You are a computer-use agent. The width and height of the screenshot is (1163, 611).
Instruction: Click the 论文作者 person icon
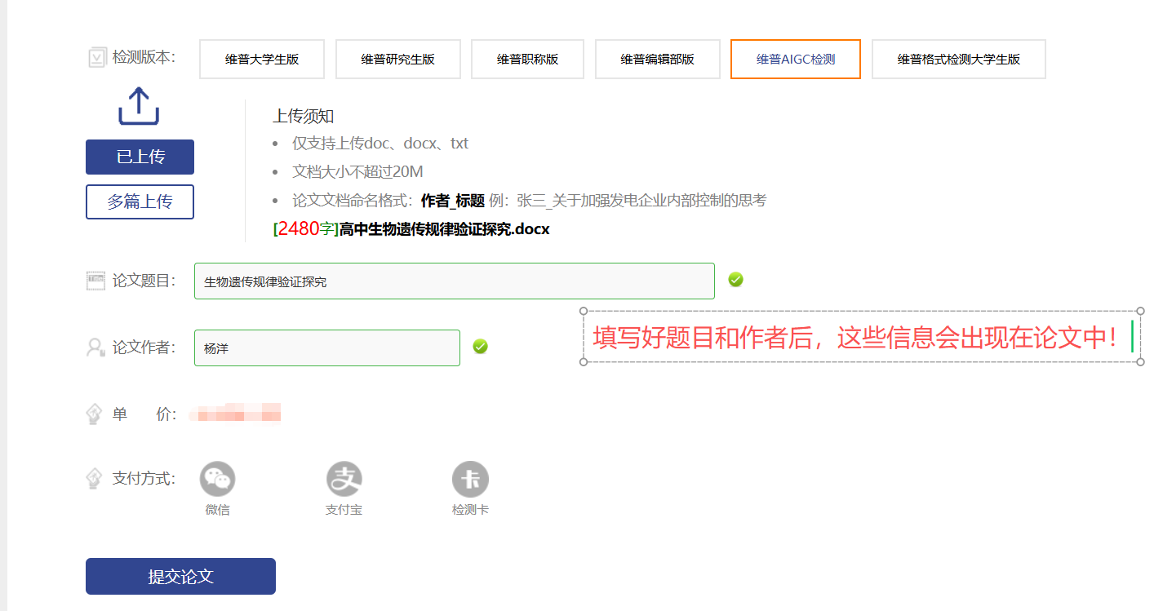point(95,348)
